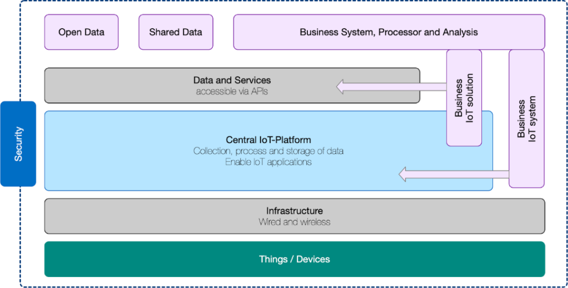Screen dimensions: 568x288
Task: Click the dashed outer border of the diagram
Action: click(x=290, y=1)
